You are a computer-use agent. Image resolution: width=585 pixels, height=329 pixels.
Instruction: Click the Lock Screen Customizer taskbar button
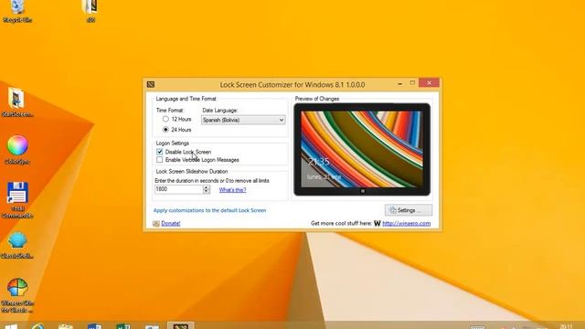pyautogui.click(x=181, y=325)
